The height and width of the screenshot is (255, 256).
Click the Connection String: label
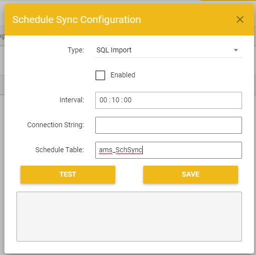56,125
